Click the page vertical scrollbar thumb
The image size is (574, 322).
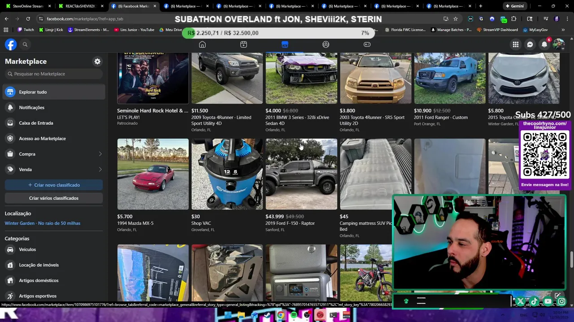click(x=571, y=258)
